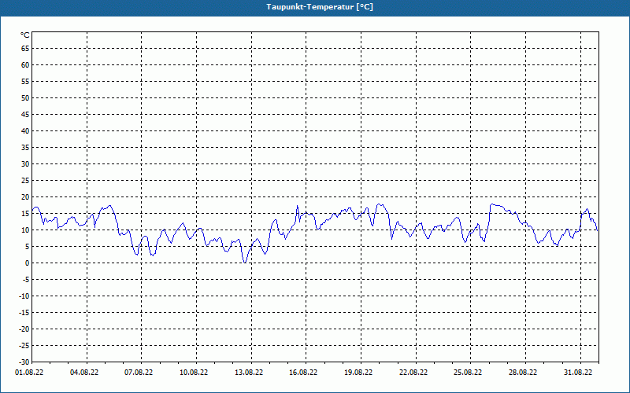This screenshot has height=393, width=630.
Task: Click the y-axis value 0
Action: click(28, 263)
